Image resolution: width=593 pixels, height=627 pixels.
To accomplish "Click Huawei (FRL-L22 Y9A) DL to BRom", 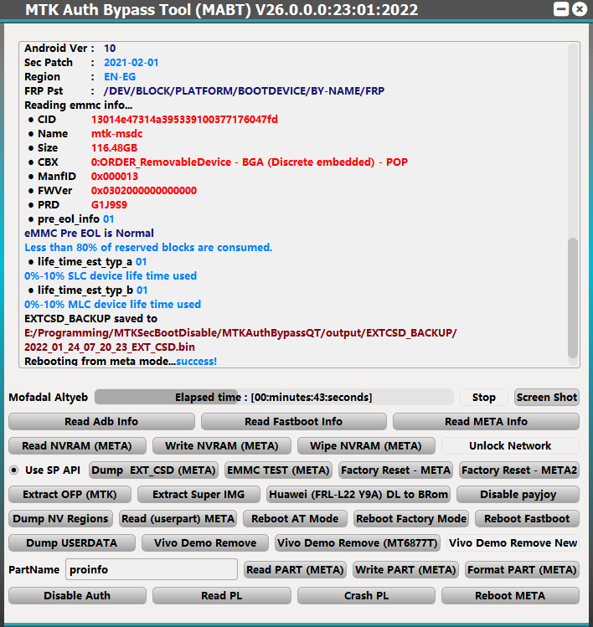I will coord(358,495).
